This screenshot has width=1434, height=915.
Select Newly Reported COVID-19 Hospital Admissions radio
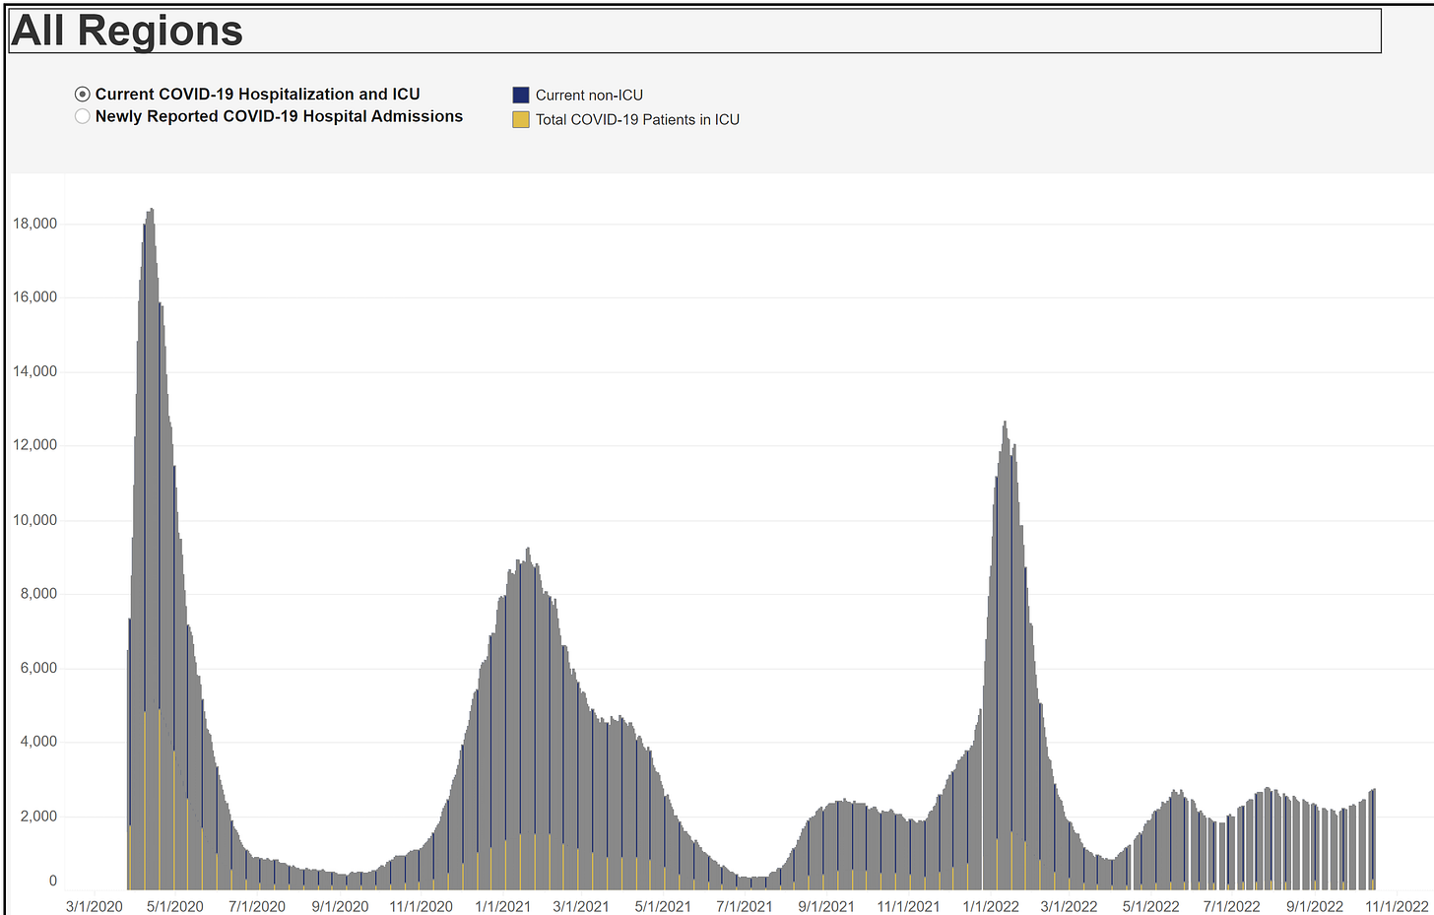83,116
